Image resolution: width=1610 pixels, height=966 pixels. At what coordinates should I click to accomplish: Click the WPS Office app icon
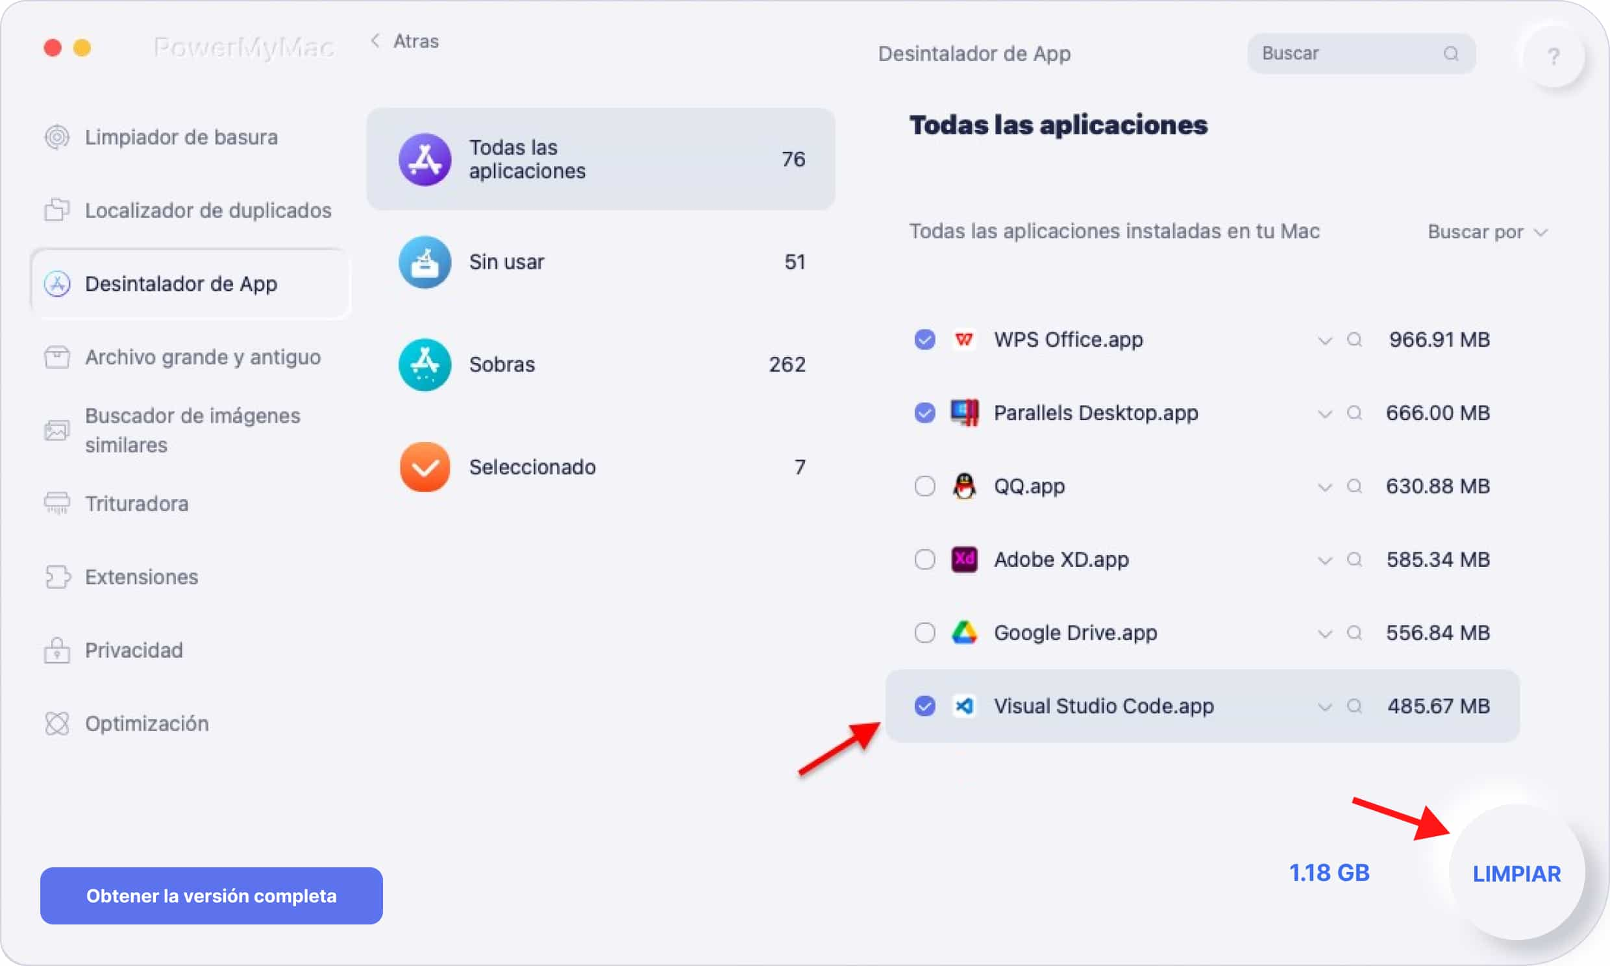(x=964, y=339)
